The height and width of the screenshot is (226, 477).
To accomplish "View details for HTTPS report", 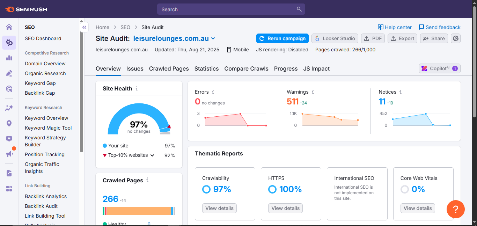I will pos(285,208).
